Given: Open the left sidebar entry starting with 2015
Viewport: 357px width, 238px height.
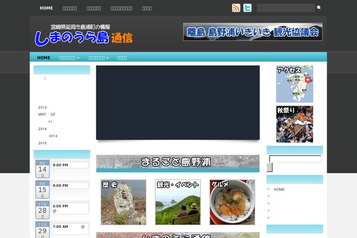Looking at the screenshot, I should pos(42,143).
